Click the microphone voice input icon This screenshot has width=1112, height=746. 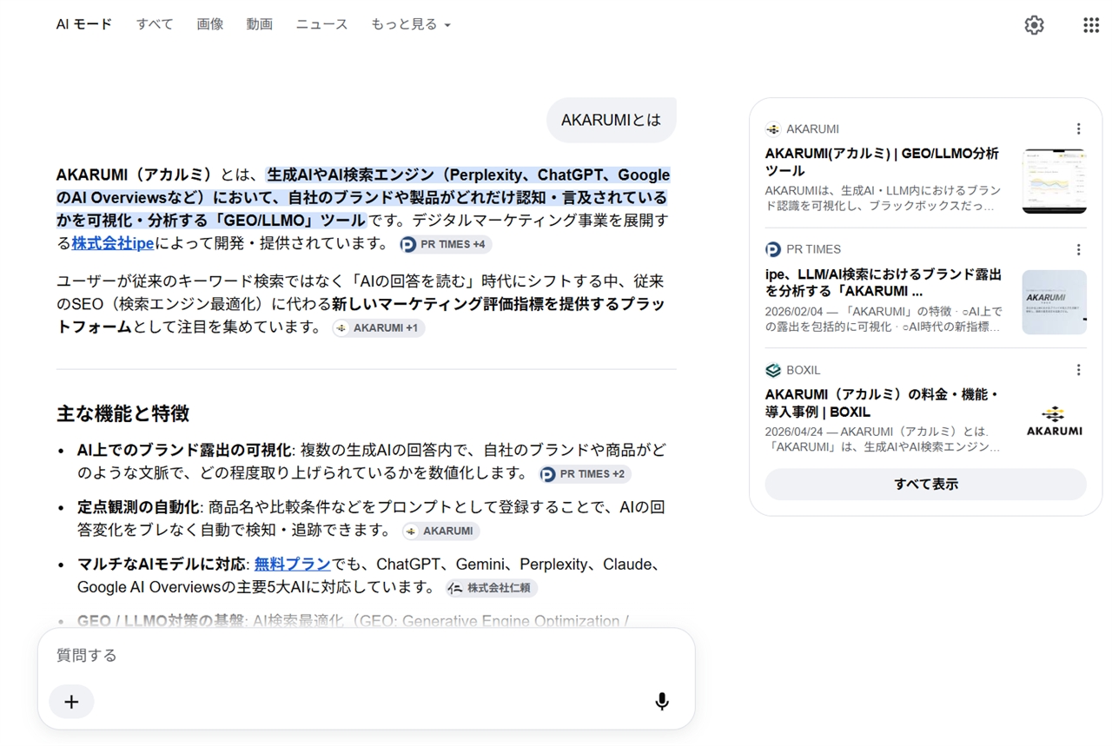pyautogui.click(x=662, y=702)
